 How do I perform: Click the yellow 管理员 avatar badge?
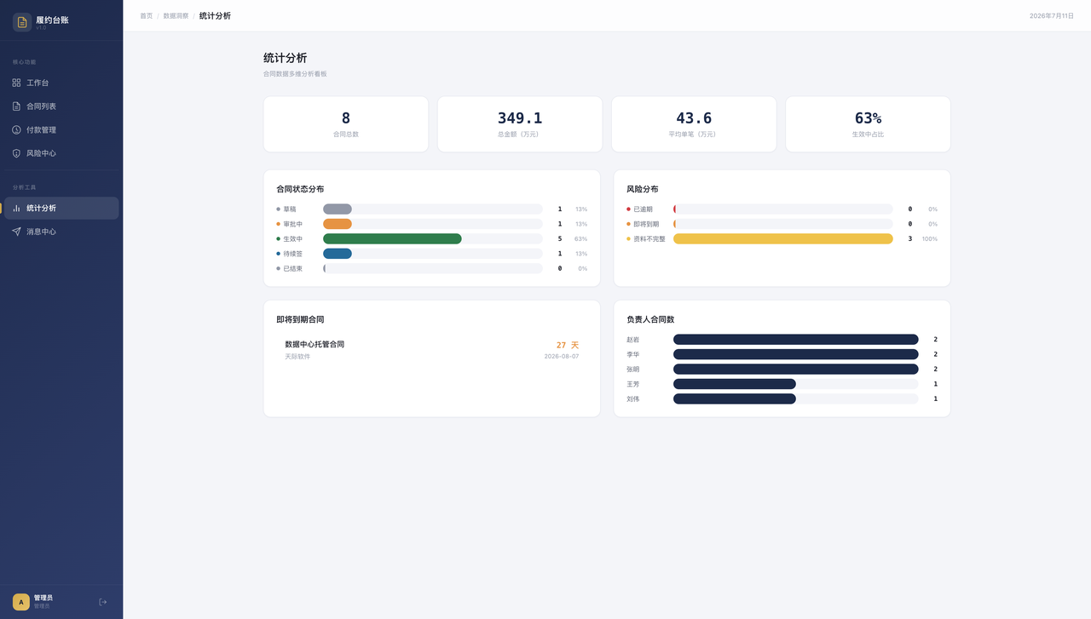pos(21,602)
